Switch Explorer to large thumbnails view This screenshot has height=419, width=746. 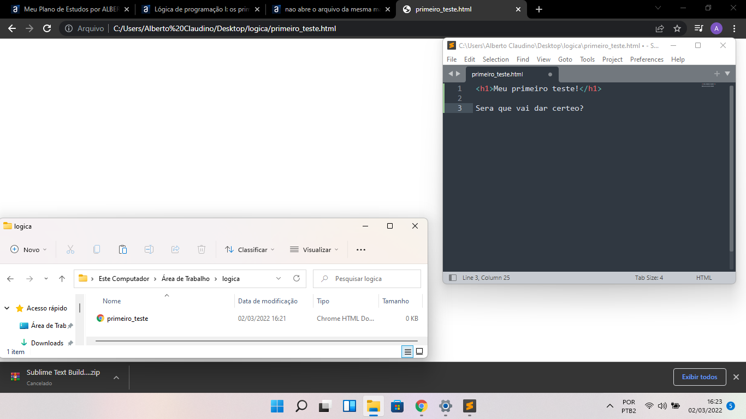tap(419, 352)
